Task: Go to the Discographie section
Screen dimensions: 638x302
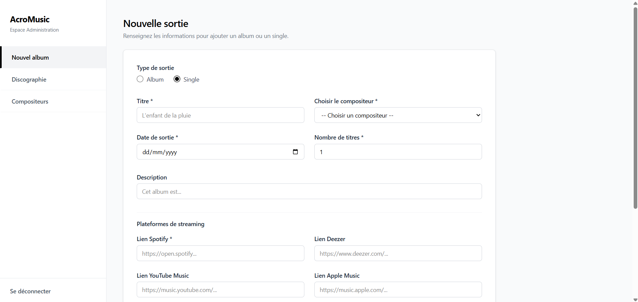Action: [29, 80]
